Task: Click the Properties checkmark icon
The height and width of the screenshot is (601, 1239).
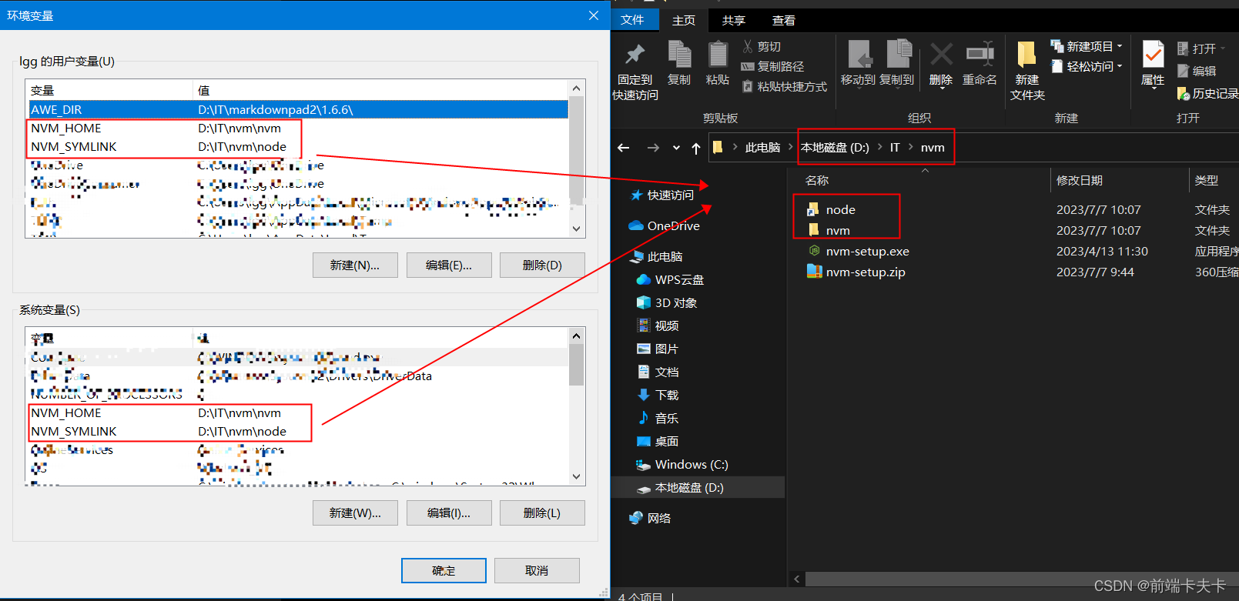Action: tap(1153, 55)
